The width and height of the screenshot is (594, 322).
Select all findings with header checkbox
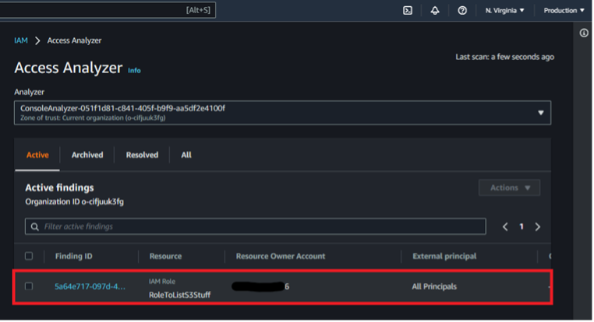(x=29, y=256)
